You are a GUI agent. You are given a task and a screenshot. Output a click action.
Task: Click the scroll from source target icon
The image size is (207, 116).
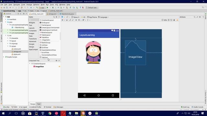tap(18, 14)
